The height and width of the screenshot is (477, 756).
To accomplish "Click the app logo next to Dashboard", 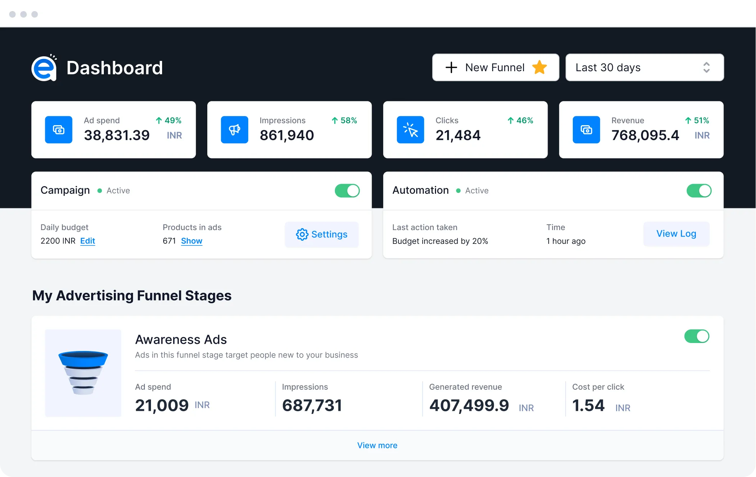I will 44,68.
